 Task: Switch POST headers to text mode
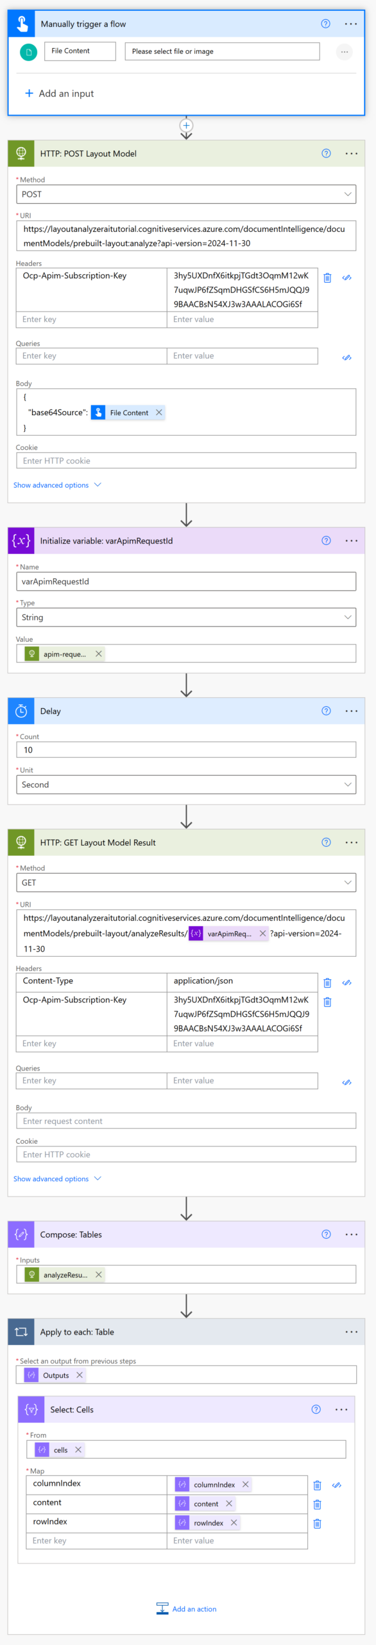point(346,278)
